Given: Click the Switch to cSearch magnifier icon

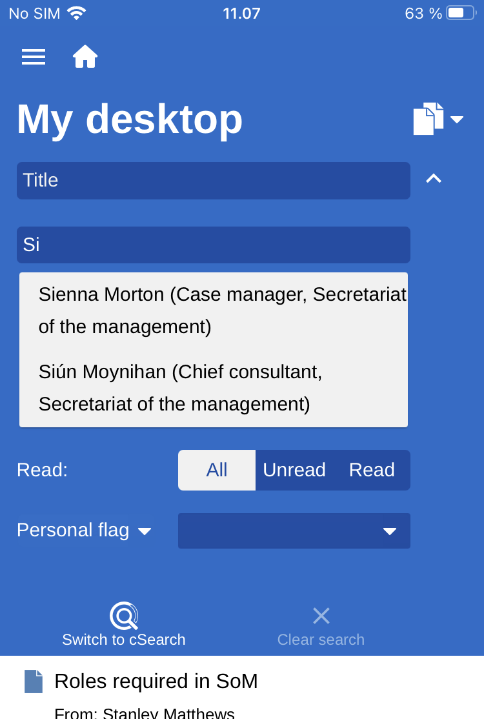Looking at the screenshot, I should pos(124,616).
